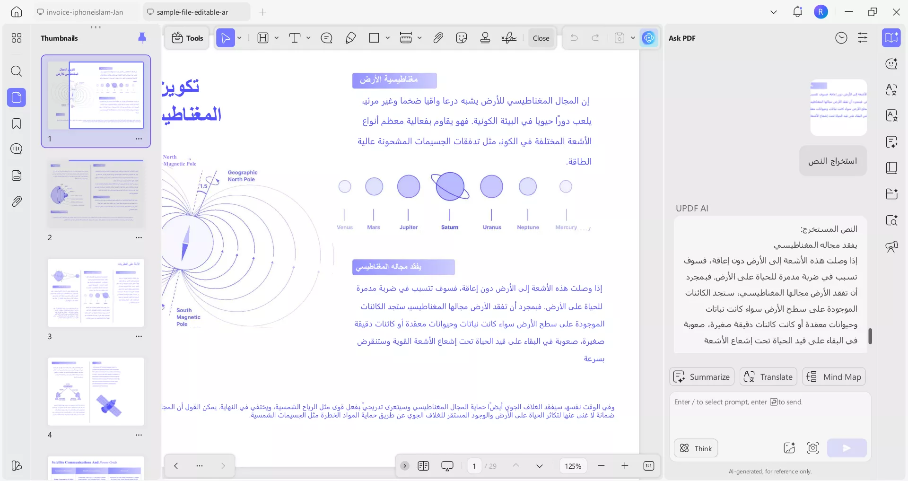Image resolution: width=908 pixels, height=481 pixels.
Task: Select the sample-file-editable-ar document tab
Action: pos(196,11)
